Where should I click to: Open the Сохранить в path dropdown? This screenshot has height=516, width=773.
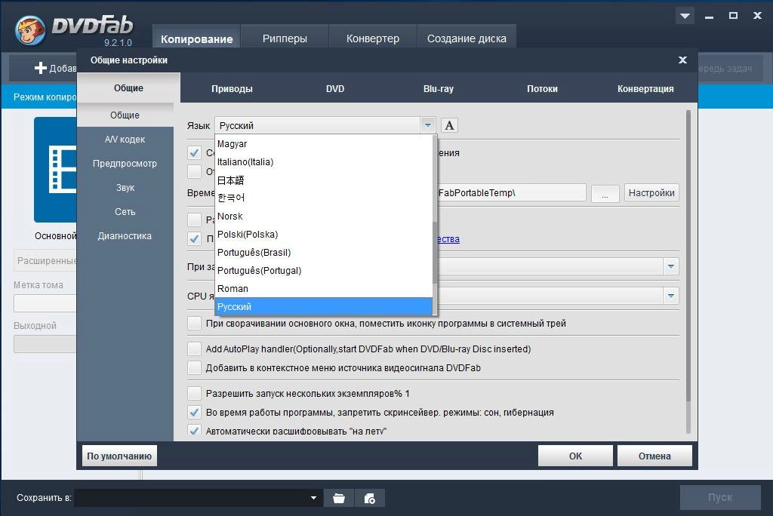[313, 498]
